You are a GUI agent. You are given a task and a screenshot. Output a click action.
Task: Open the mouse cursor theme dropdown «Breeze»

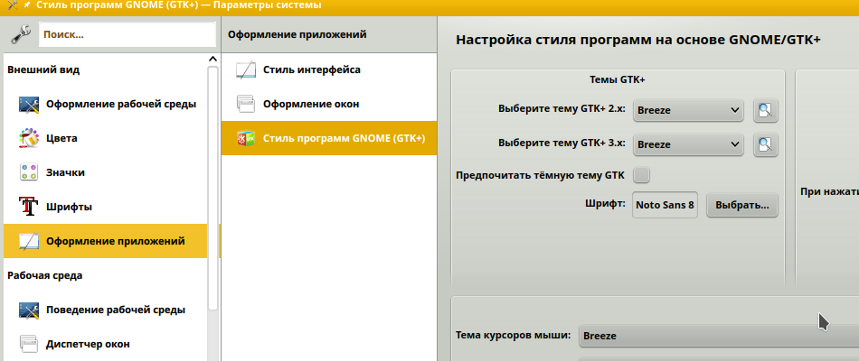pyautogui.click(x=718, y=336)
